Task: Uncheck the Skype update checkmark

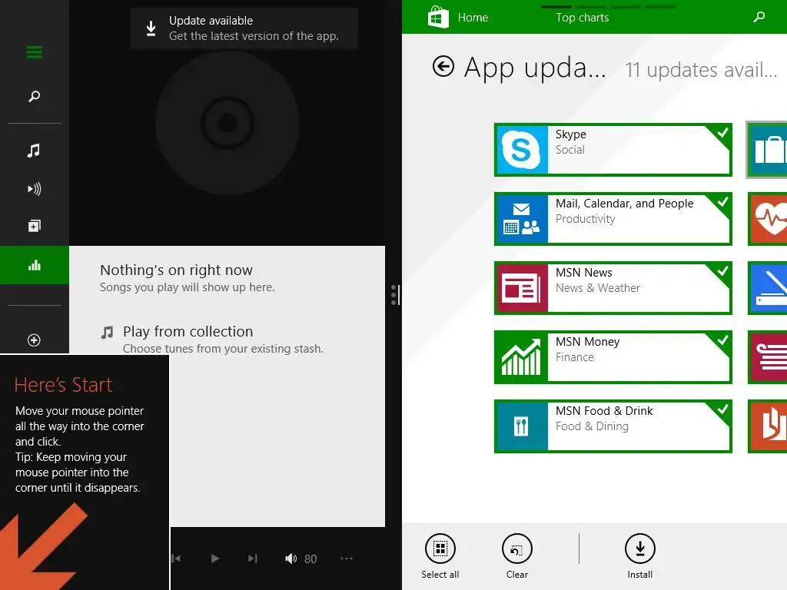Action: pyautogui.click(x=722, y=133)
